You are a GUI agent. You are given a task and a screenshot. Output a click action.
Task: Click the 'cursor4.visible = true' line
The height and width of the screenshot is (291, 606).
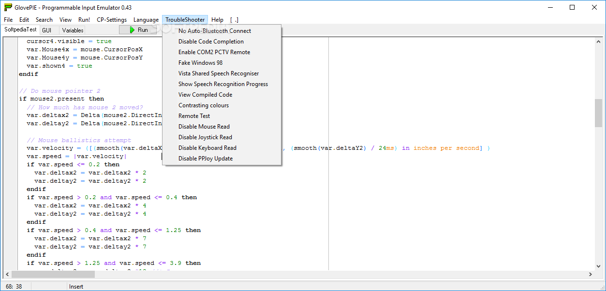click(69, 42)
